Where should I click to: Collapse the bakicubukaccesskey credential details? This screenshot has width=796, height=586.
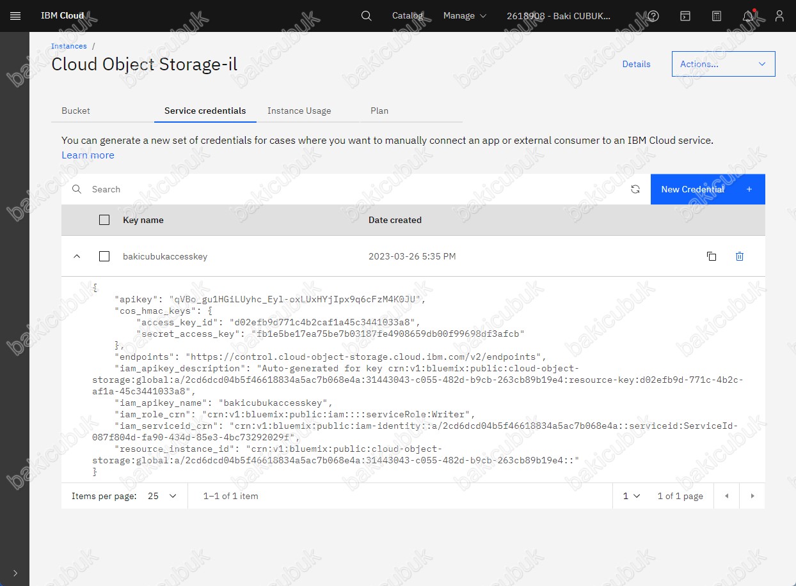(77, 256)
